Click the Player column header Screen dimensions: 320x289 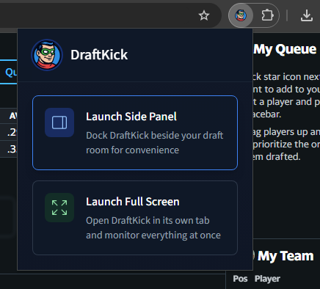[267, 279]
